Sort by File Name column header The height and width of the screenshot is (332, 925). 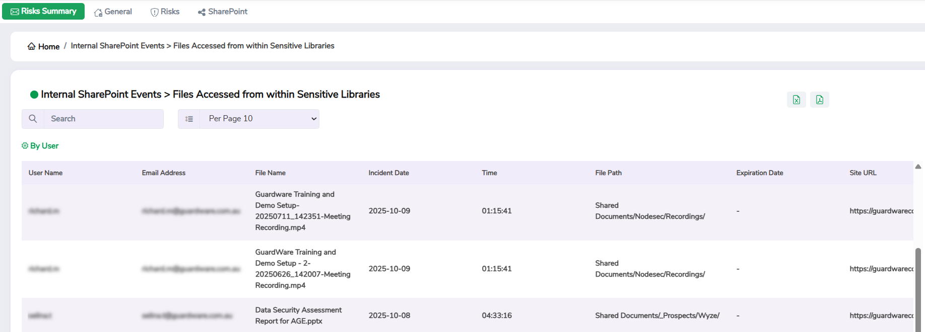(x=270, y=173)
